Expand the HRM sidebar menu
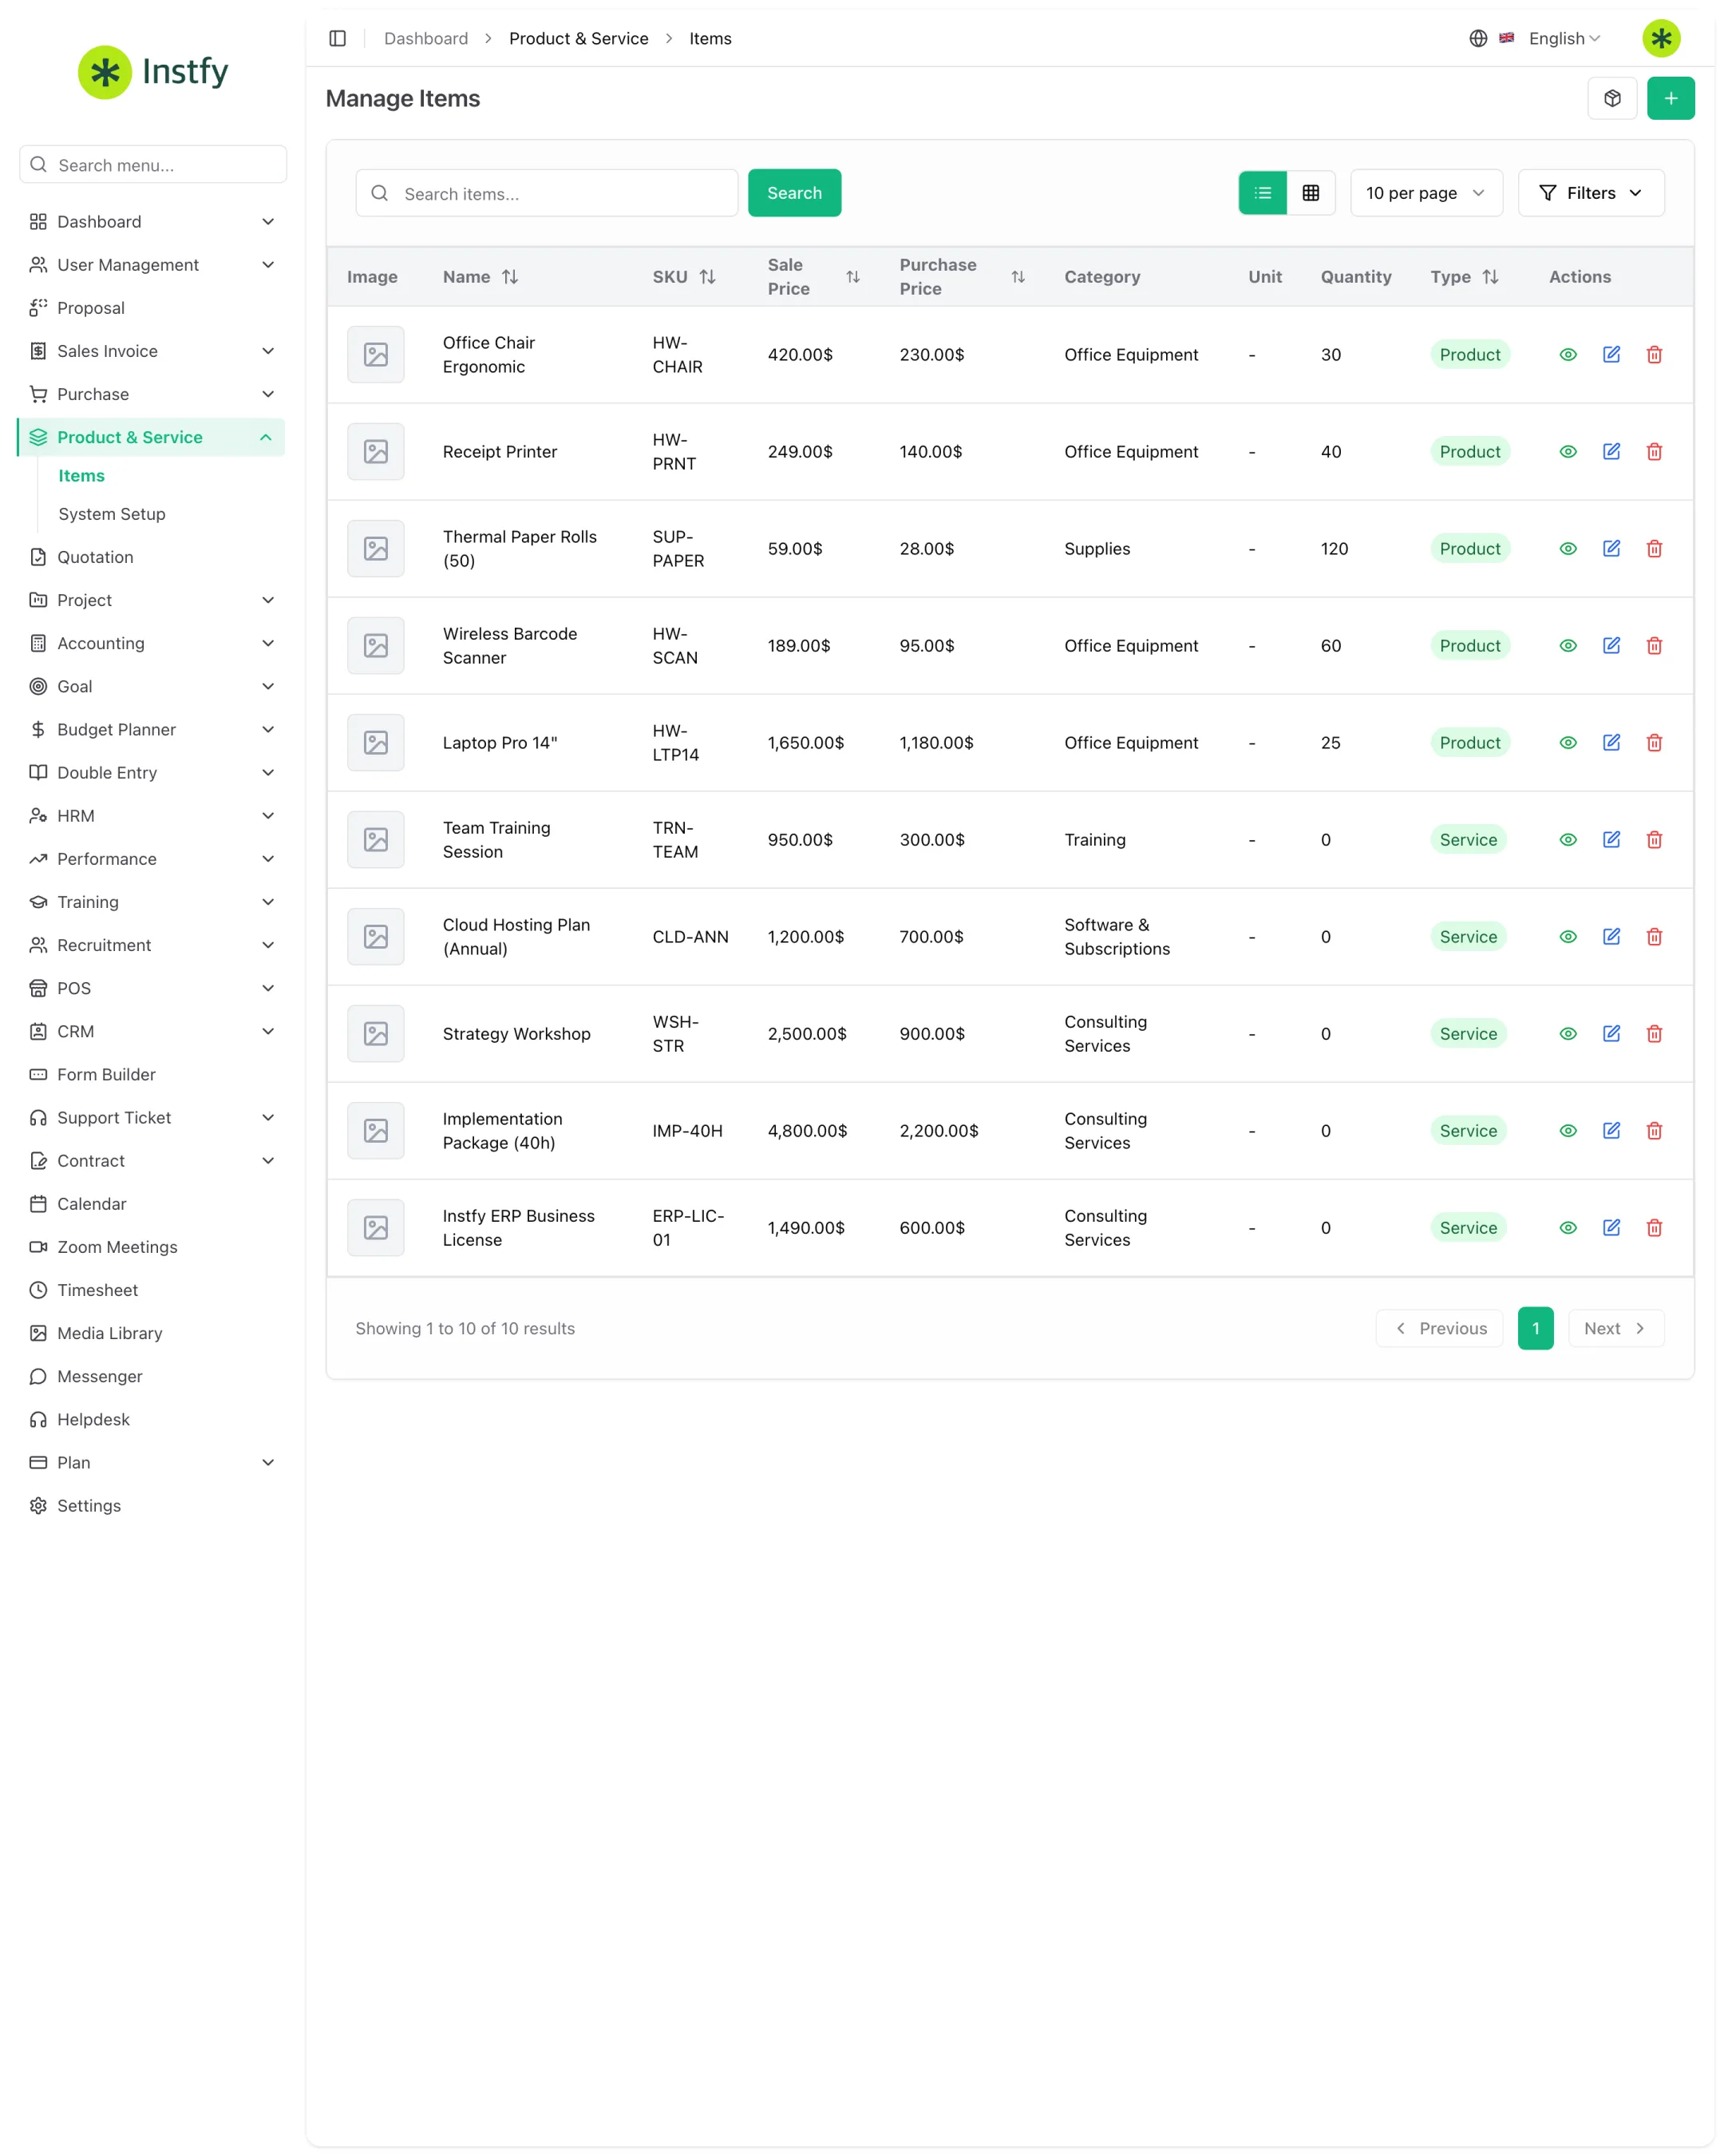 pyautogui.click(x=151, y=815)
